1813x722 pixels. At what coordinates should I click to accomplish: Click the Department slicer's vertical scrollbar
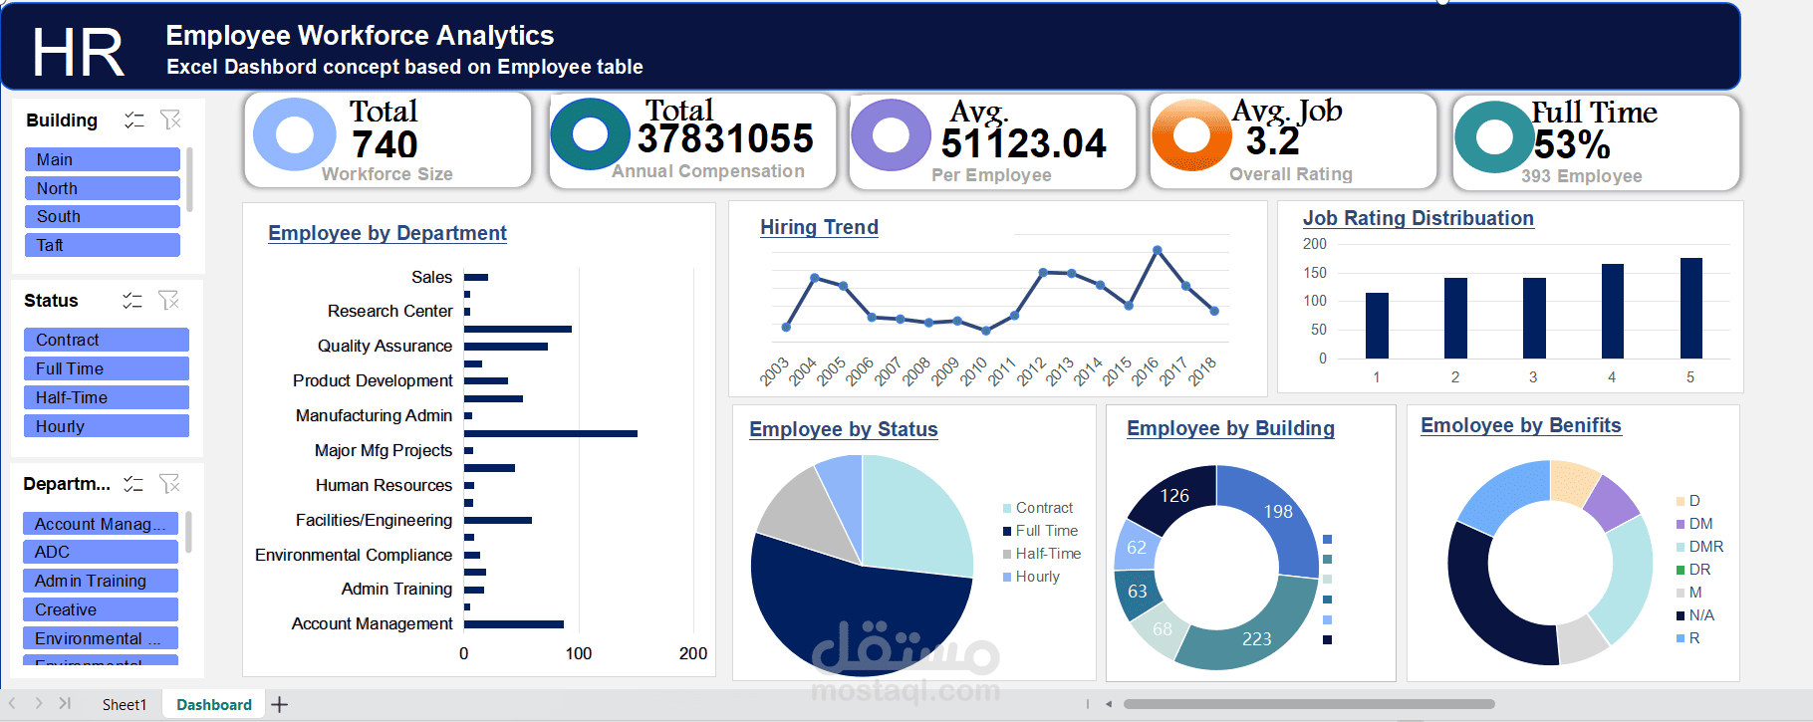point(188,532)
